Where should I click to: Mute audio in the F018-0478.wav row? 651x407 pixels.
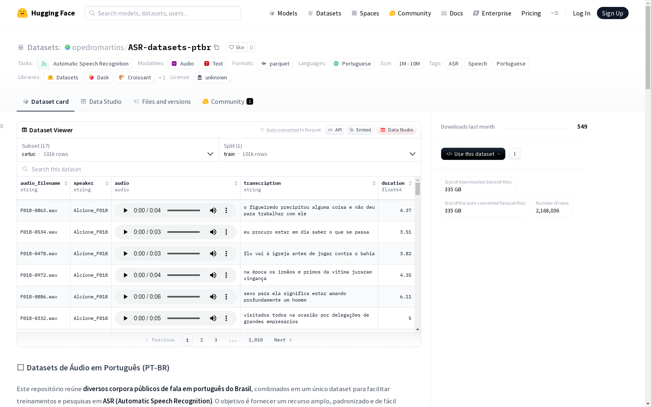(x=213, y=254)
